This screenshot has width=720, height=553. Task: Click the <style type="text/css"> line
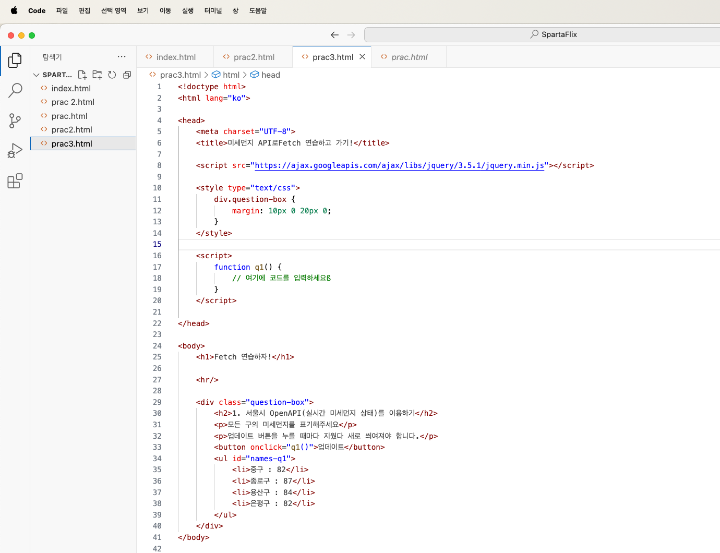pyautogui.click(x=248, y=188)
